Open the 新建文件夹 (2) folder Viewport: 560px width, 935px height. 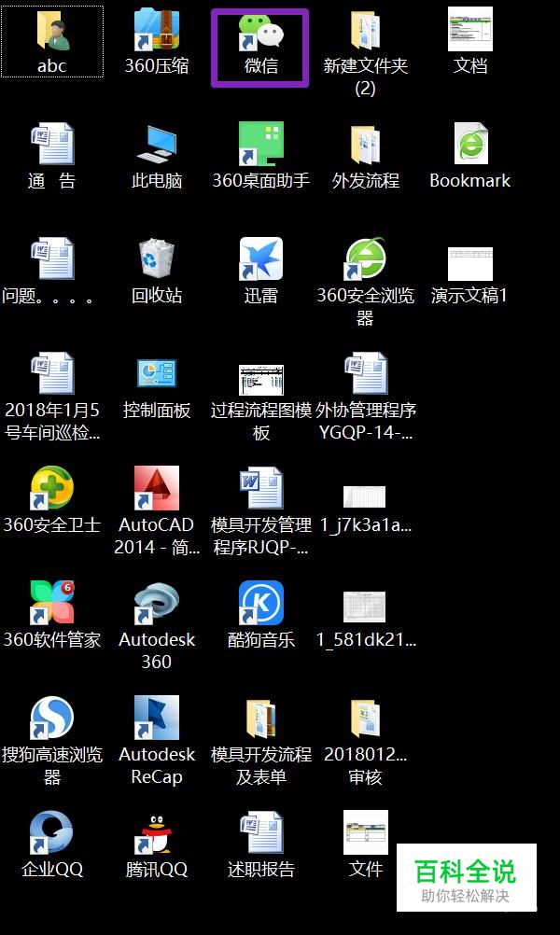tap(365, 30)
